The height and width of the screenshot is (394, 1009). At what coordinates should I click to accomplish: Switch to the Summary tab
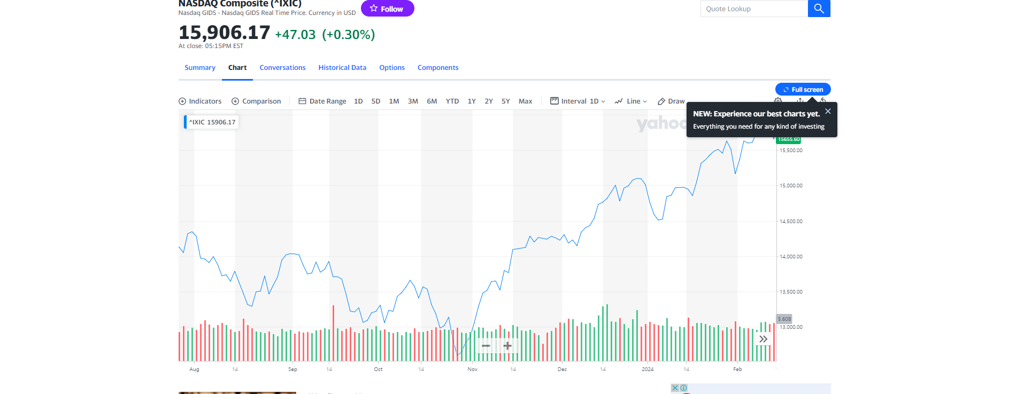[200, 68]
